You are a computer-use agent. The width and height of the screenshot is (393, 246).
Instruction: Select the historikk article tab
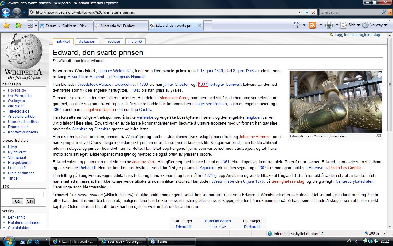[135, 41]
